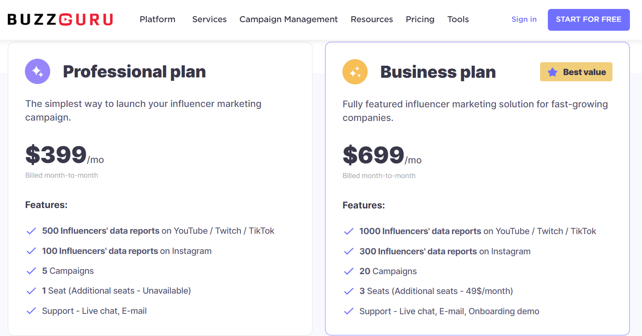
Task: Click '3 Seats (Additional seats - 49$/month)' text
Action: [x=436, y=291]
